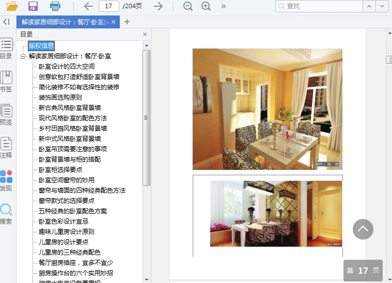Open 趣味儿童房设计原则 chapter
The width and height of the screenshot is (392, 283).
point(67,232)
